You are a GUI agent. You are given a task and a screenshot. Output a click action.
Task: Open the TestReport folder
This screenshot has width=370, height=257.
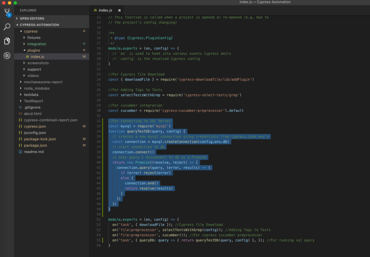(x=34, y=101)
